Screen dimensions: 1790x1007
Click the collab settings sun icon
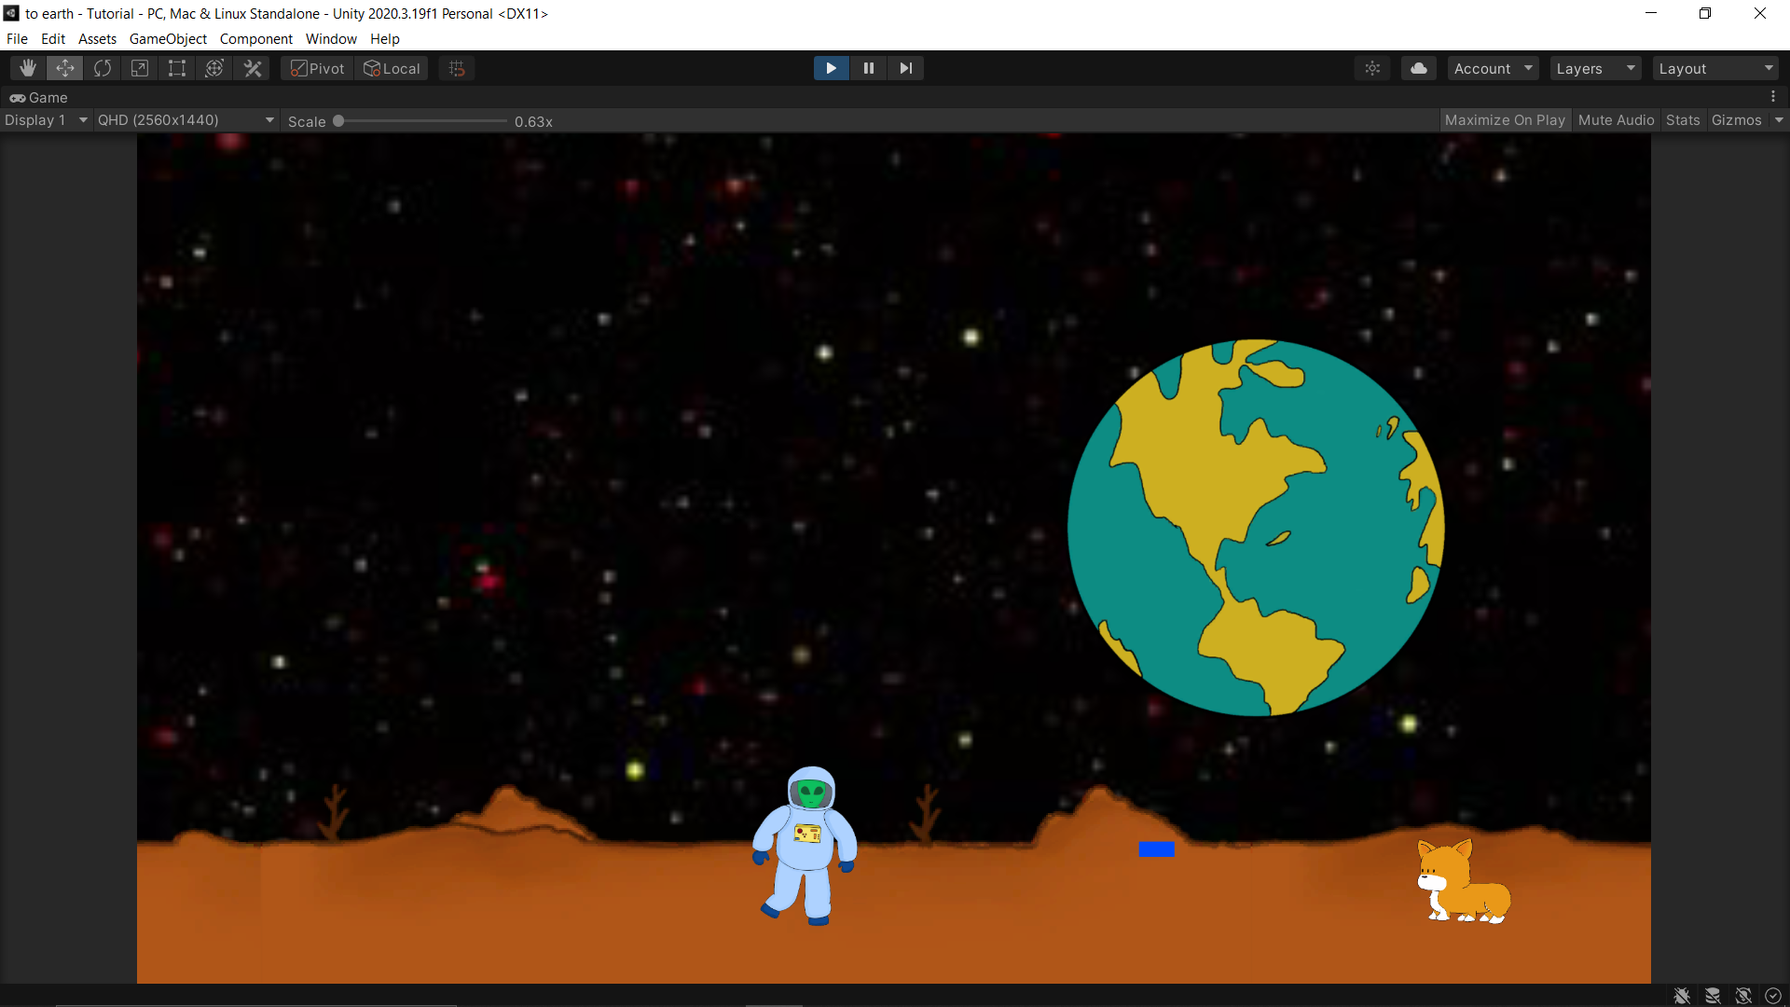(x=1372, y=68)
